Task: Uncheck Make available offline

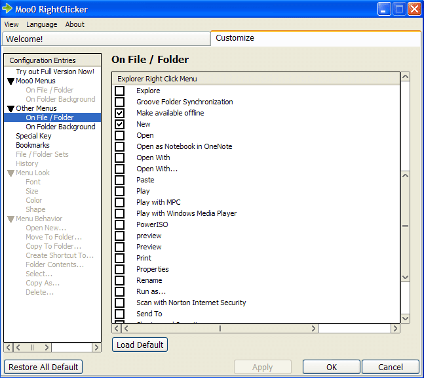Action: coord(120,113)
